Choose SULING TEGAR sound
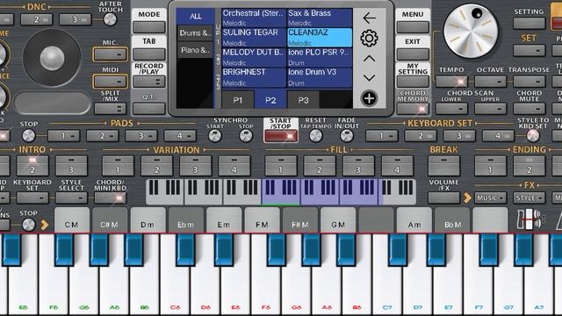The width and height of the screenshot is (562, 316). coord(254,37)
